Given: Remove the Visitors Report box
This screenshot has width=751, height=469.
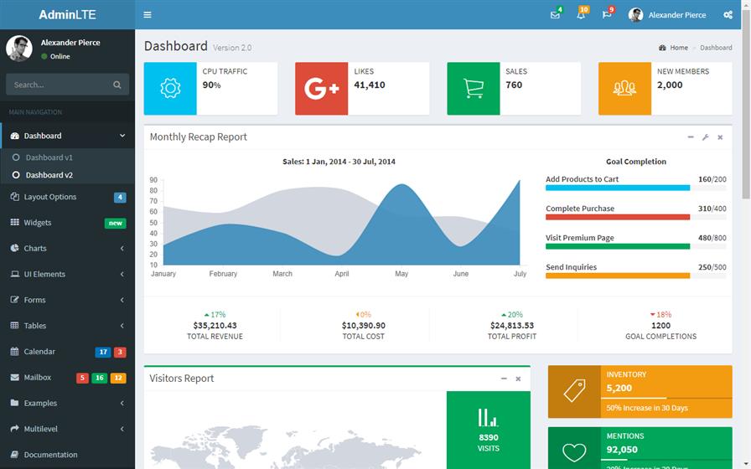Looking at the screenshot, I should pos(518,379).
